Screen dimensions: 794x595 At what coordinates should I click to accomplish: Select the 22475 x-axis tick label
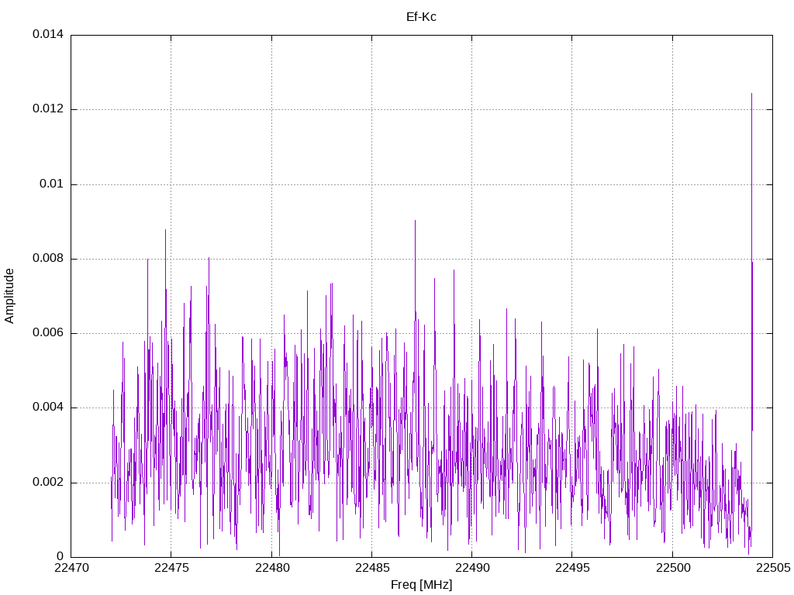tap(171, 569)
